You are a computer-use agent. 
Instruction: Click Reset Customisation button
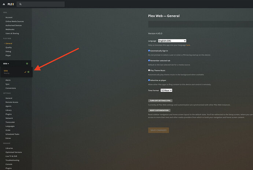159,110
